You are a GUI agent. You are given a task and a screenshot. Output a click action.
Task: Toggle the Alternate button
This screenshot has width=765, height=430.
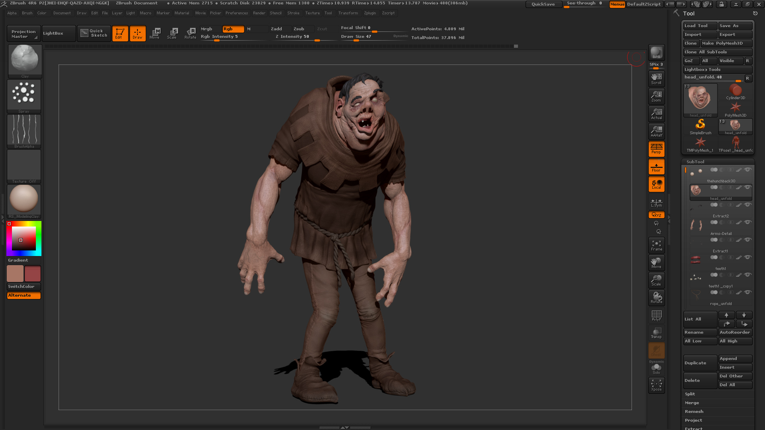(24, 295)
